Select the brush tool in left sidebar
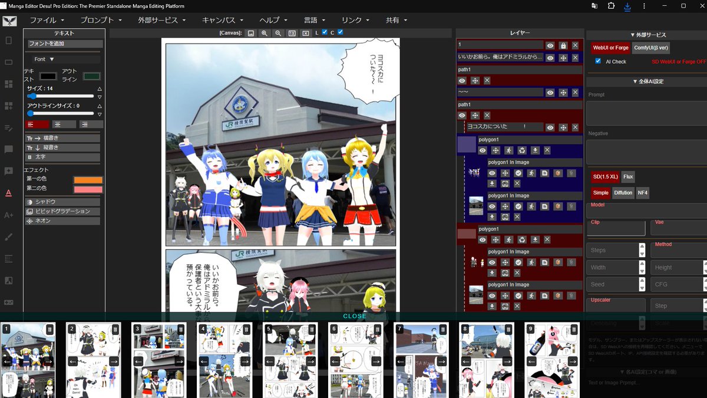 point(8,236)
